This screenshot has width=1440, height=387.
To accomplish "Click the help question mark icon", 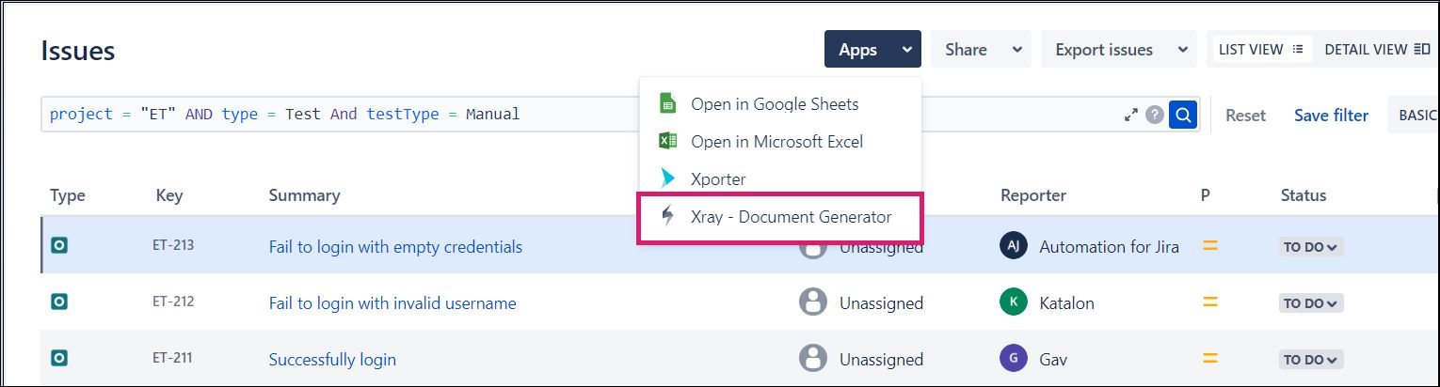I will pyautogui.click(x=1155, y=116).
